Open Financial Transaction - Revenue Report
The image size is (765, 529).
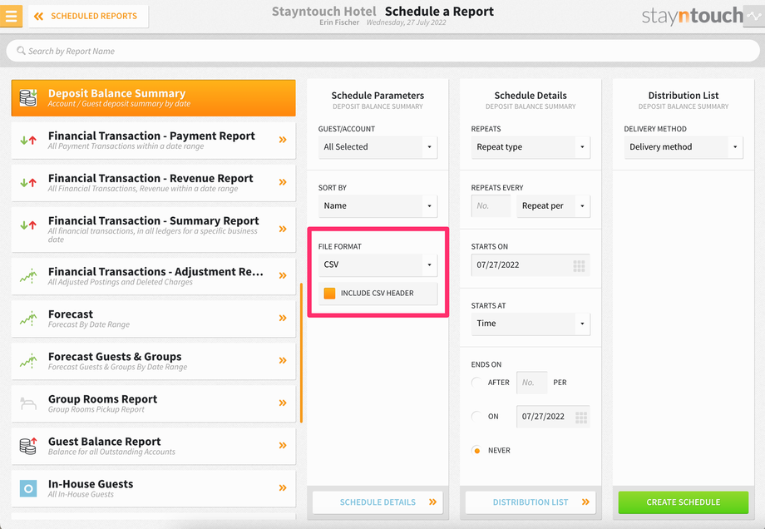153,183
